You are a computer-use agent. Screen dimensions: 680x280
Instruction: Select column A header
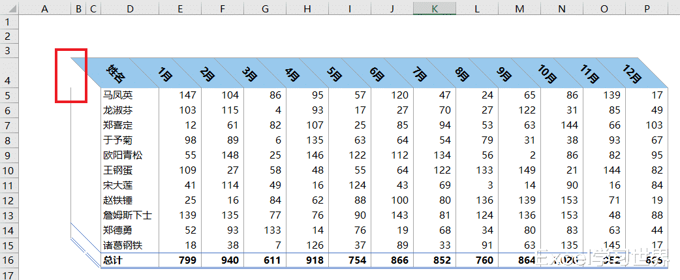click(44, 8)
